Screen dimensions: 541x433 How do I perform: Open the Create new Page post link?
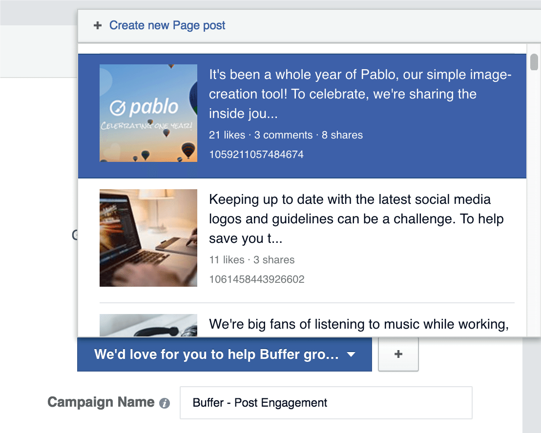click(x=167, y=25)
